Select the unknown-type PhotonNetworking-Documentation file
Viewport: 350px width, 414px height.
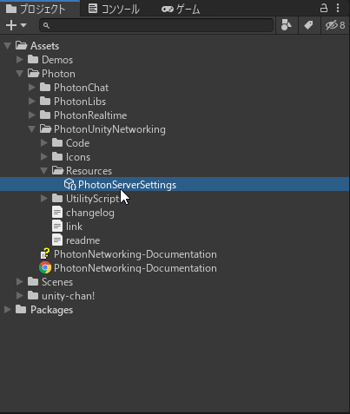click(128, 254)
